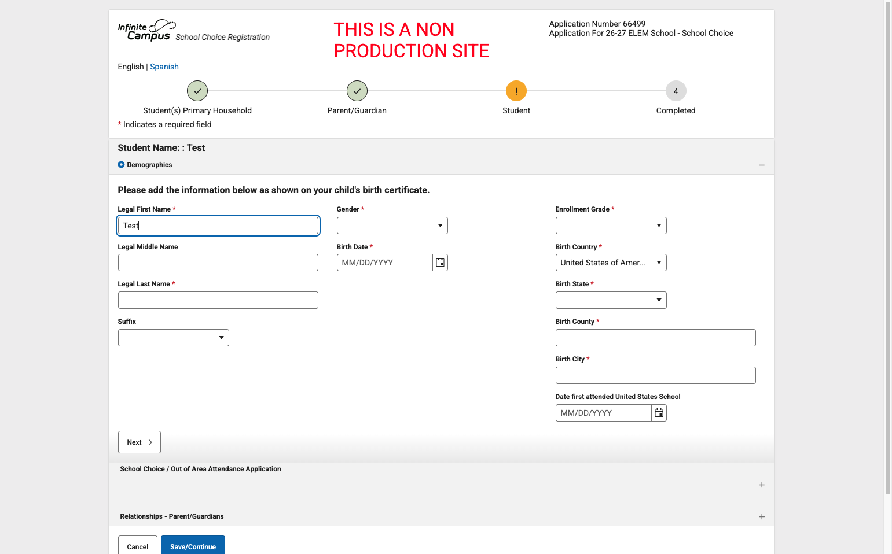The height and width of the screenshot is (554, 892).
Task: Select the Demographics radio indicator
Action: 121,165
